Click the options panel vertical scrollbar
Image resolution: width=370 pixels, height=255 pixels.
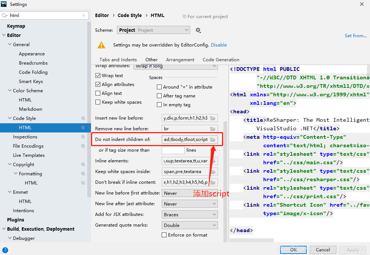(225, 181)
